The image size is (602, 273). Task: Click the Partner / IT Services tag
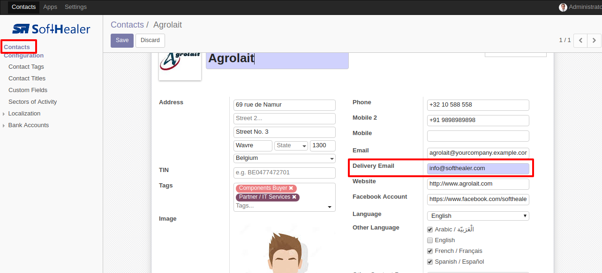(268, 197)
